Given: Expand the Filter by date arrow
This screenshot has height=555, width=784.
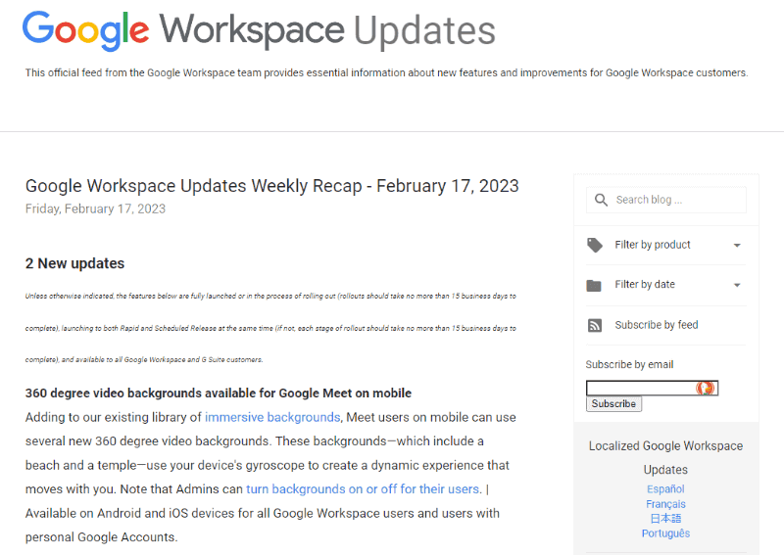Looking at the screenshot, I should click(x=737, y=285).
